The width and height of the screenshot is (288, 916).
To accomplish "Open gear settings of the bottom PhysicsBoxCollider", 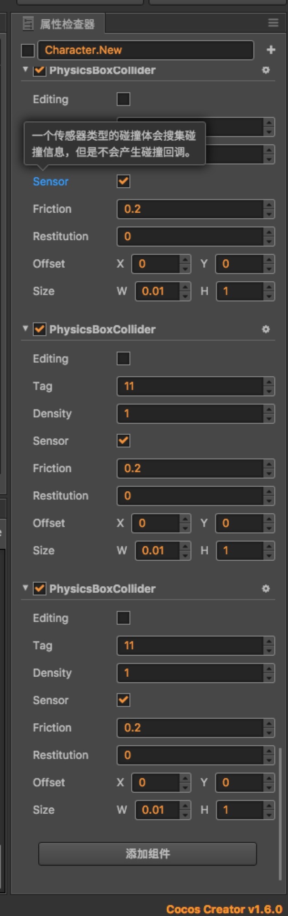I will click(x=266, y=589).
